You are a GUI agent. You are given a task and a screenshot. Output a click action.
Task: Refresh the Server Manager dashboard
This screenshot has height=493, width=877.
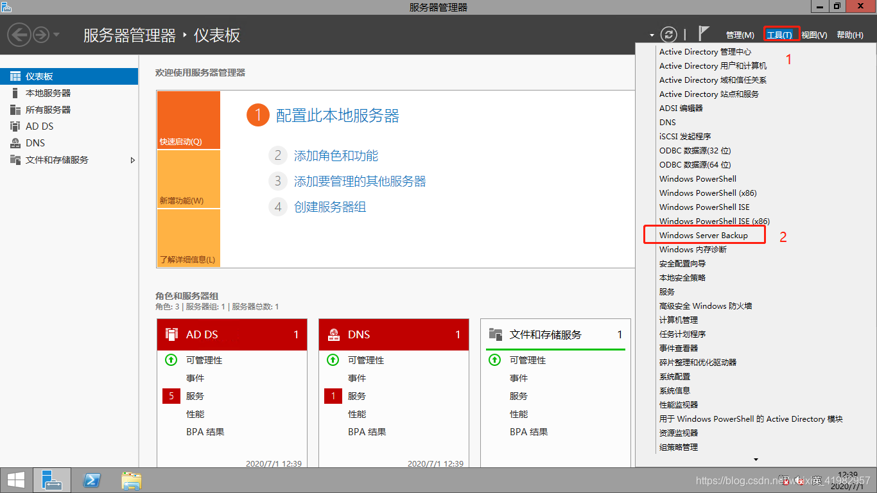click(669, 35)
